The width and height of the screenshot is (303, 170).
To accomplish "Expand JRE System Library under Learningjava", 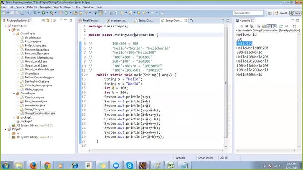I will click(9, 126).
